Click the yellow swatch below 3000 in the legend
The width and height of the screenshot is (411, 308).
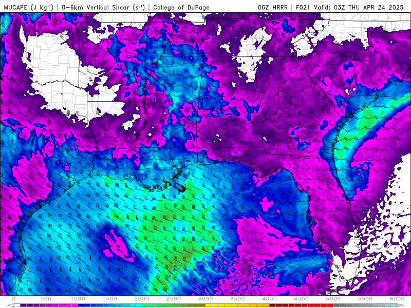pyautogui.click(x=209, y=305)
